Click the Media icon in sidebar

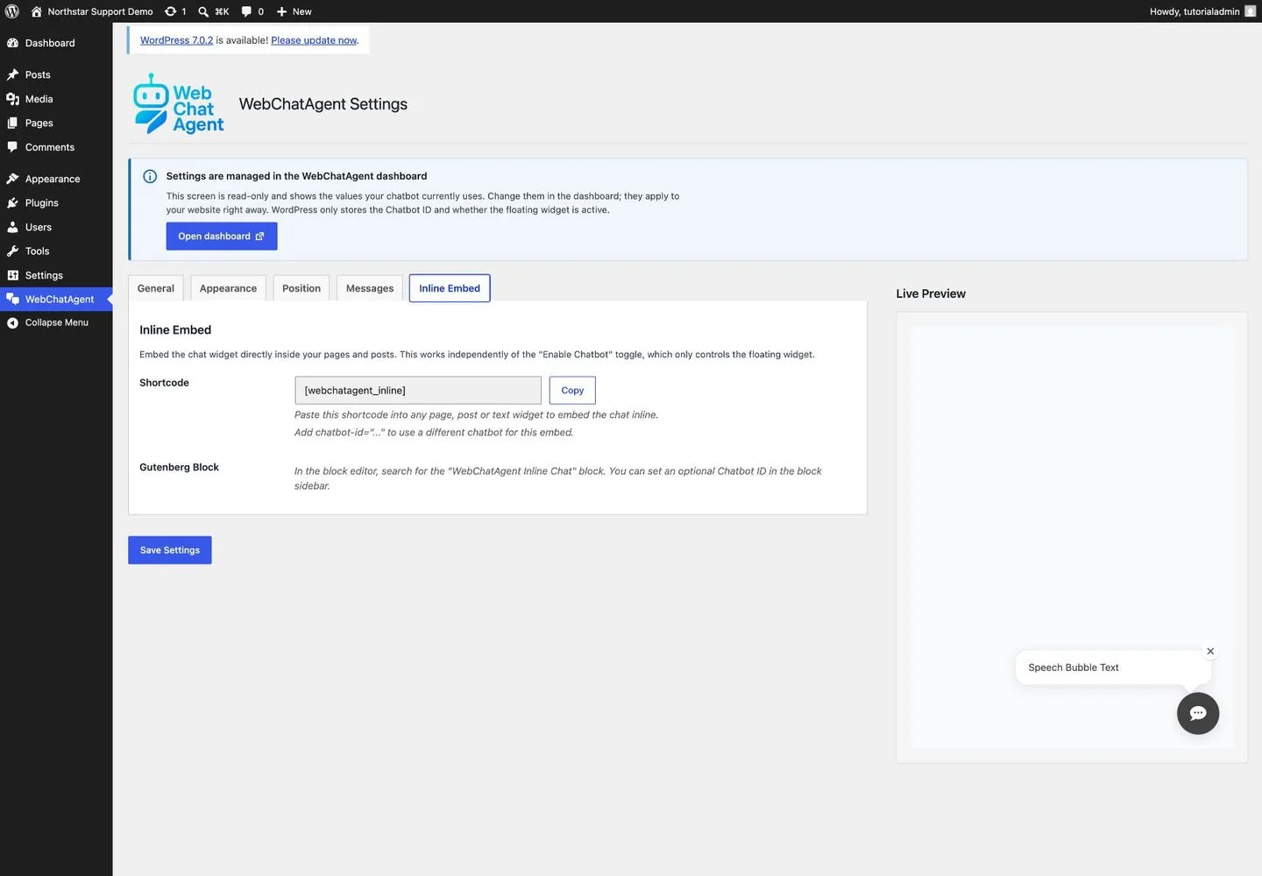(12, 99)
